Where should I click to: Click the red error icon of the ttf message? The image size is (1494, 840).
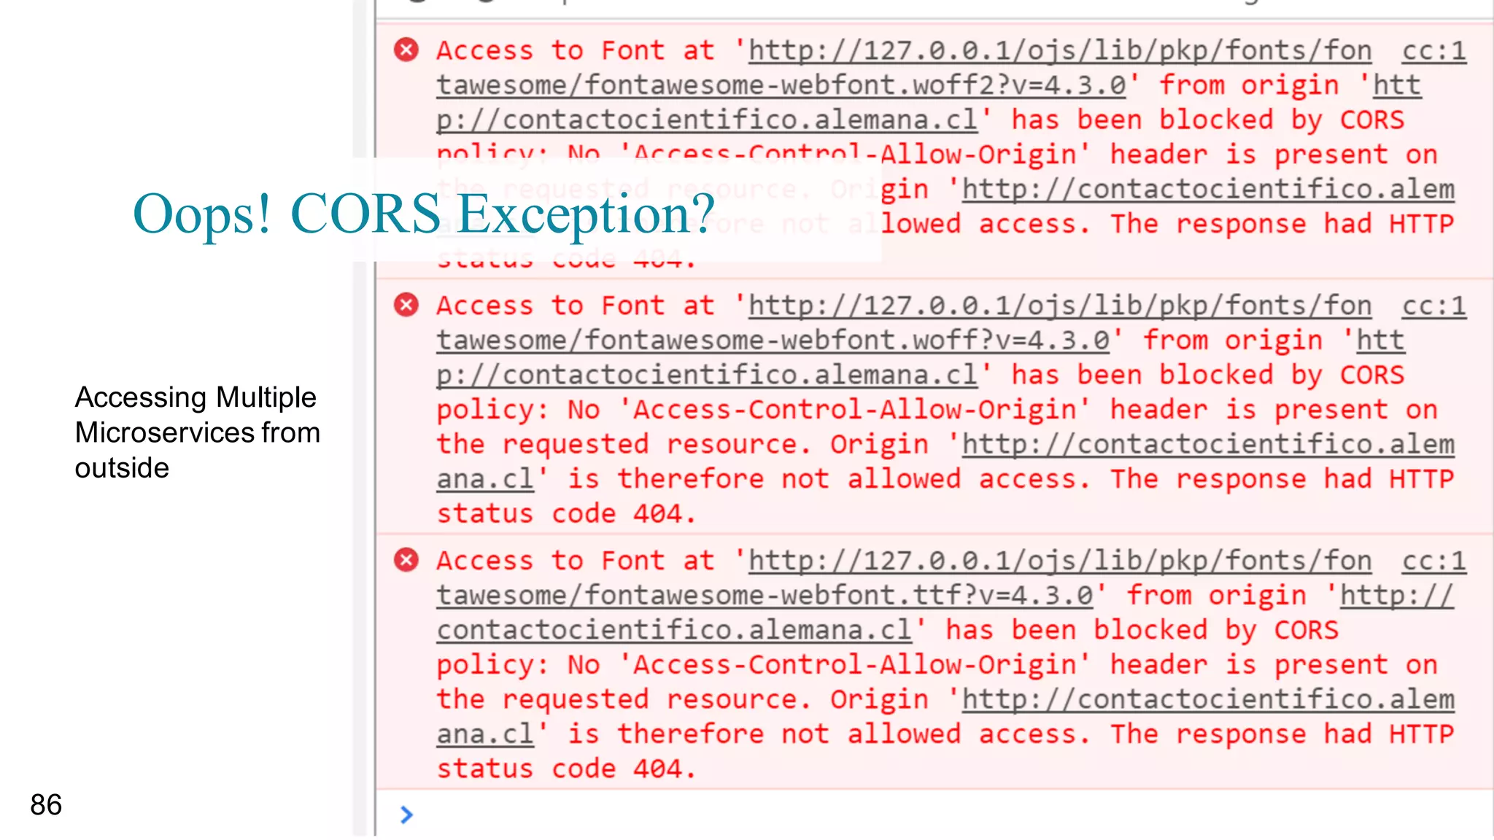[x=406, y=560]
